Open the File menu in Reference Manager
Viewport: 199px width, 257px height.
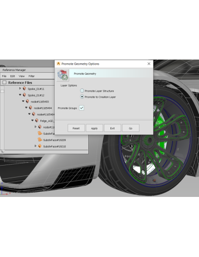click(x=4, y=76)
